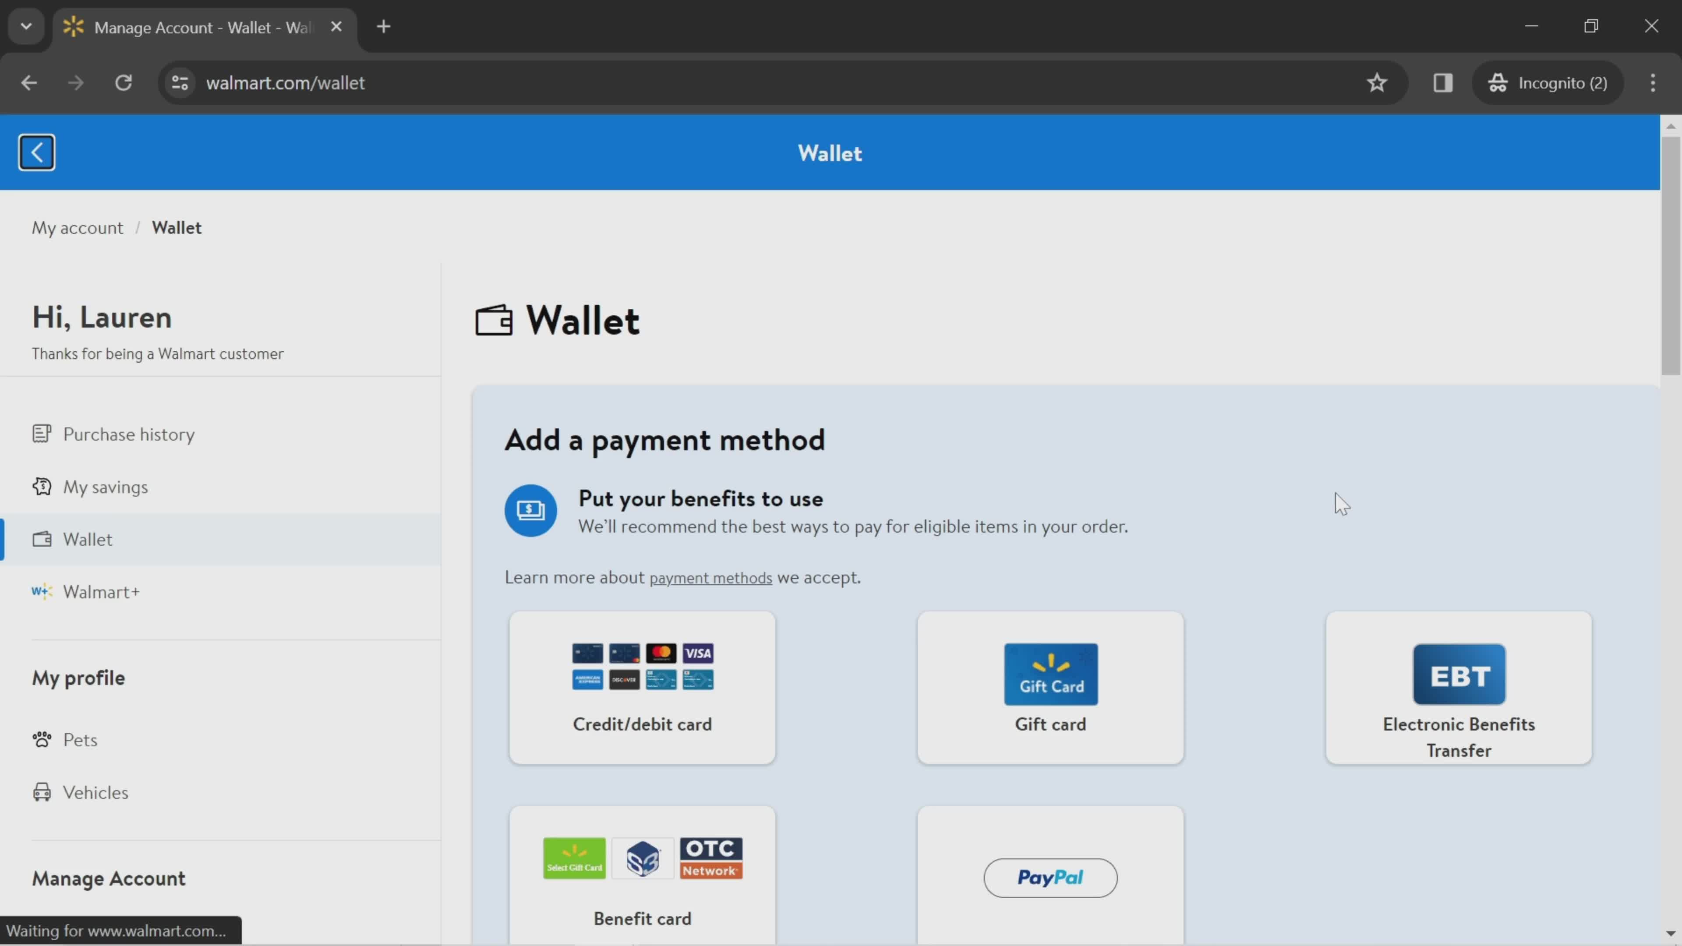Expand the Manage Account section
This screenshot has height=946, width=1682.
(109, 878)
